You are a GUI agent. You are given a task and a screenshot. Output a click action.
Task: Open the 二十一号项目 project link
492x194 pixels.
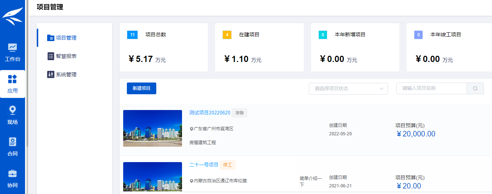point(204,165)
